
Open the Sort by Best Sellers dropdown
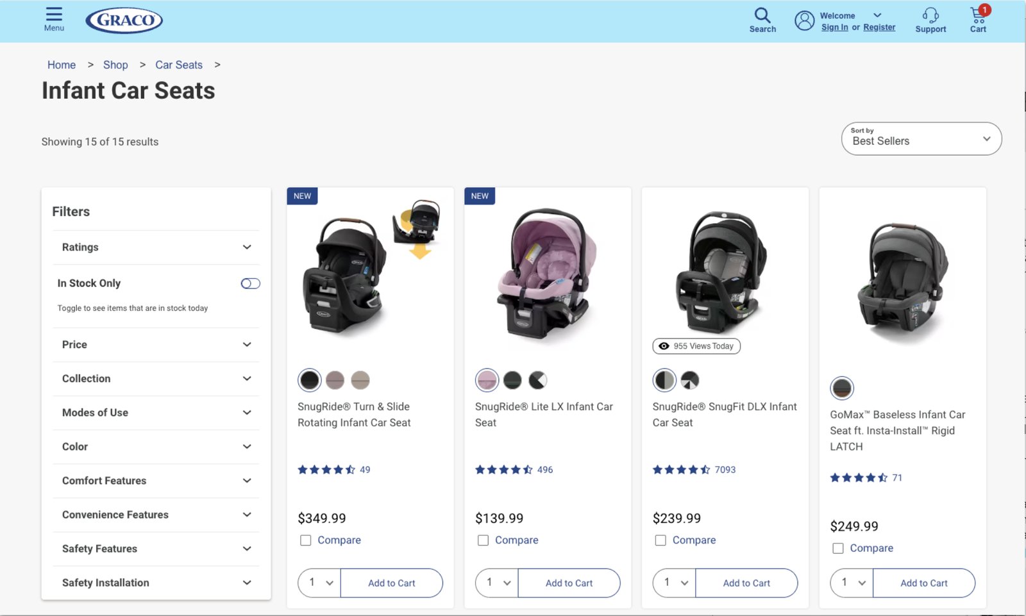(x=921, y=138)
